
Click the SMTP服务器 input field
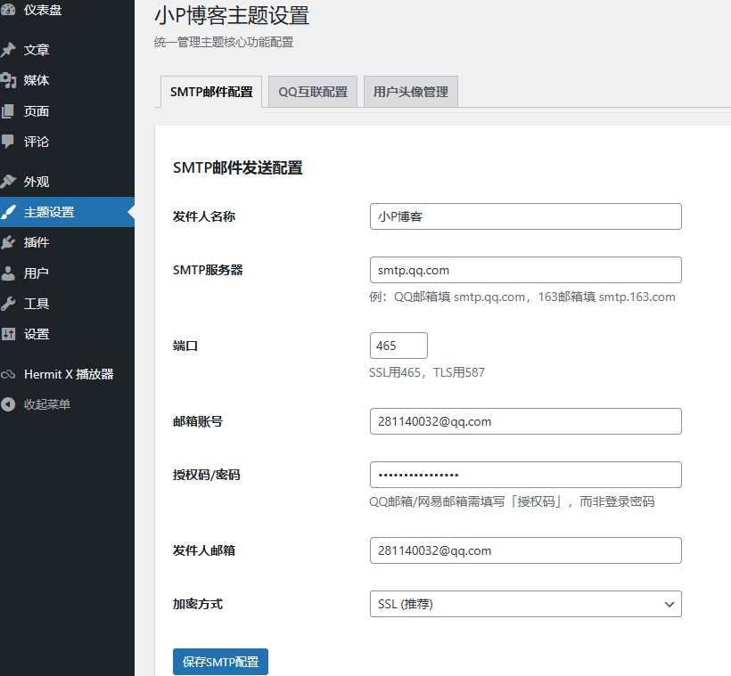(525, 270)
